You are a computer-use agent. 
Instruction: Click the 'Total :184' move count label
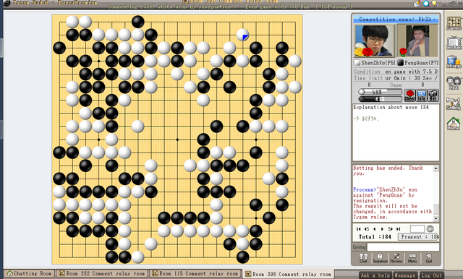[375, 237]
